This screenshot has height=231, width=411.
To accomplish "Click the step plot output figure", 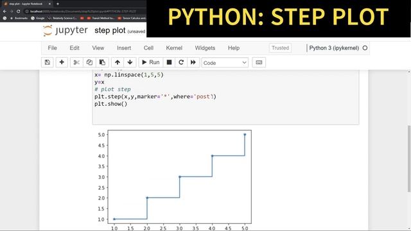I will coord(174,180).
